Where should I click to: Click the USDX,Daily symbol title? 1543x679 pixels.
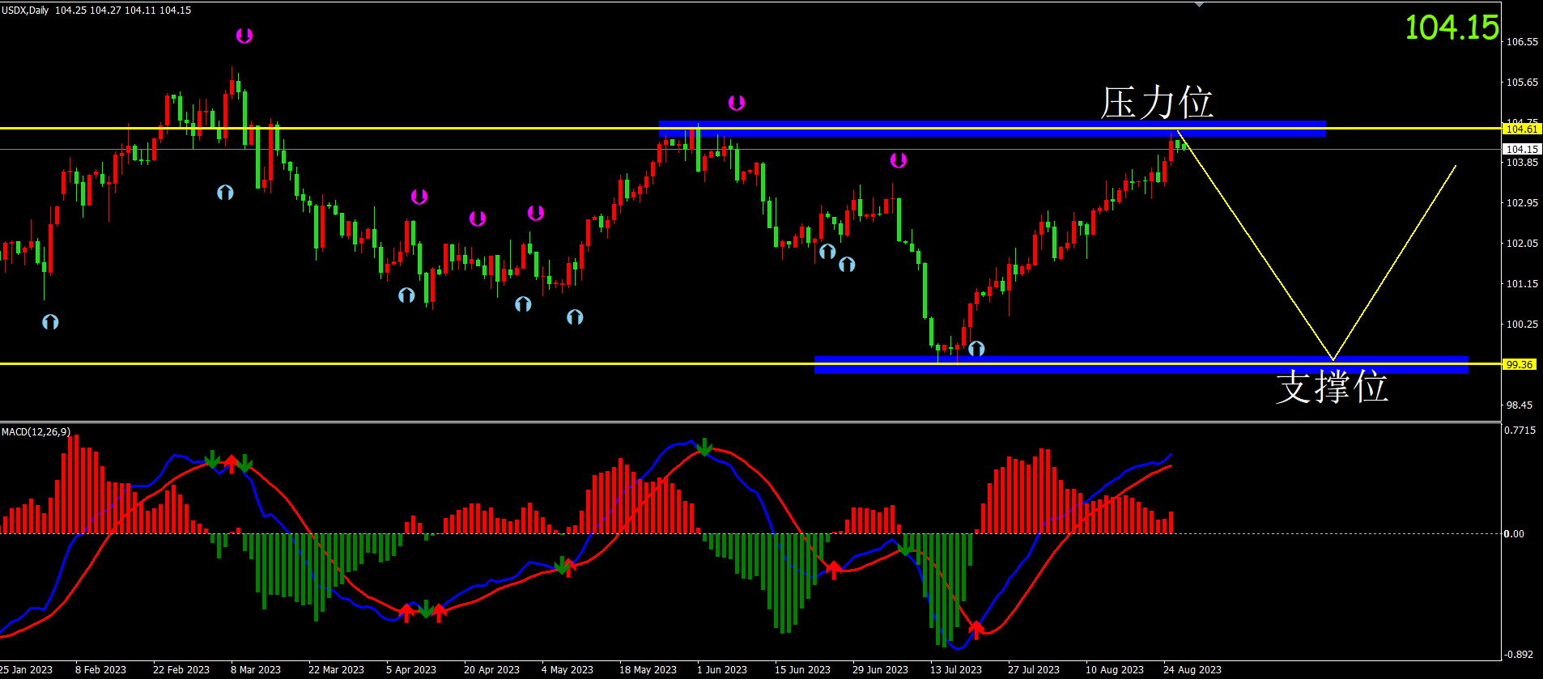(x=25, y=11)
